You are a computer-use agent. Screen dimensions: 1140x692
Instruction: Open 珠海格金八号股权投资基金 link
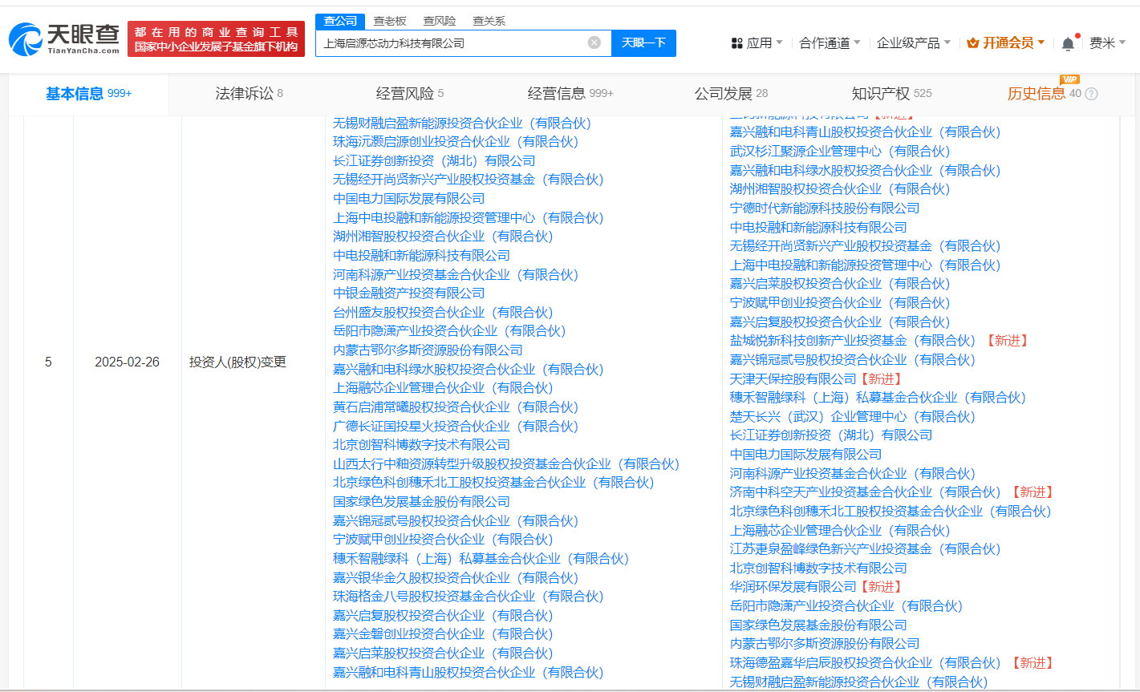coord(469,597)
